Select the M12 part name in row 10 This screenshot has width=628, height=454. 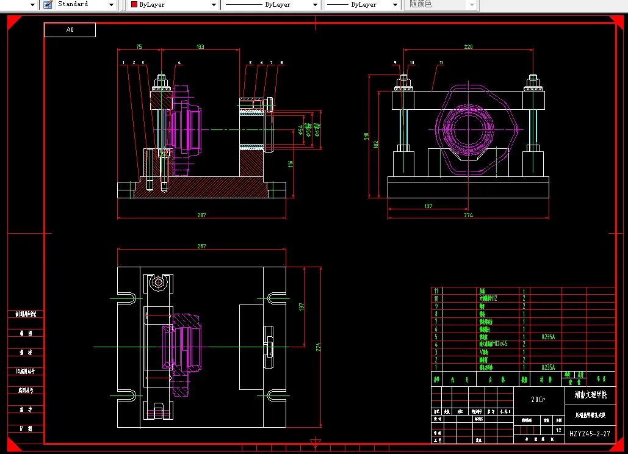tap(488, 298)
